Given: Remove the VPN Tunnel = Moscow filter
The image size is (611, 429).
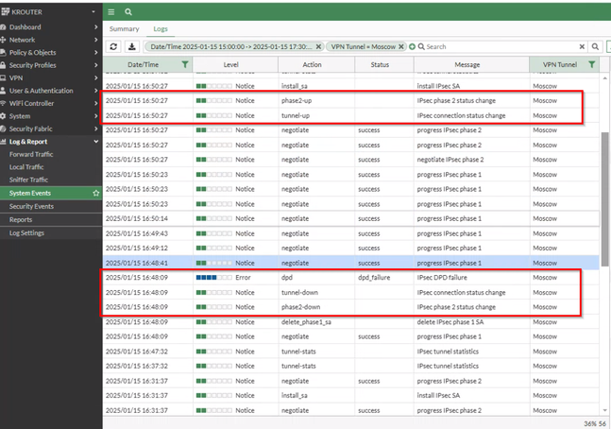Looking at the screenshot, I should click(402, 46).
